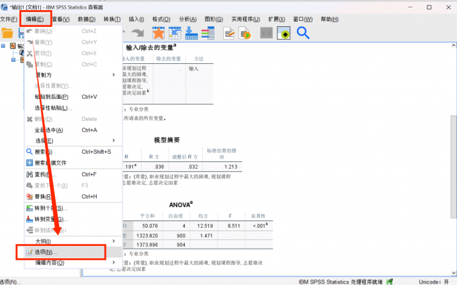The width and height of the screenshot is (457, 285).
Task: Click the vertical scrollbar thumb in viewer
Action: click(x=454, y=167)
